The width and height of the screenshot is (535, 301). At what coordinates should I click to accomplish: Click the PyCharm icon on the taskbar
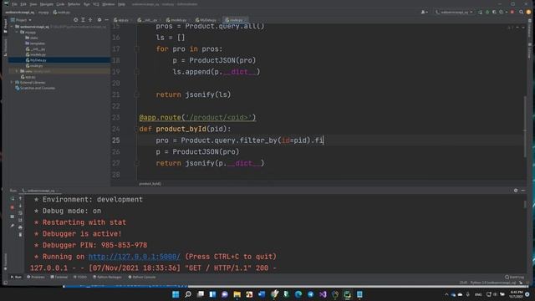(x=348, y=294)
